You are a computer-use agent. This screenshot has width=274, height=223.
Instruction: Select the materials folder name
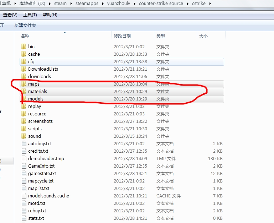point(37,92)
